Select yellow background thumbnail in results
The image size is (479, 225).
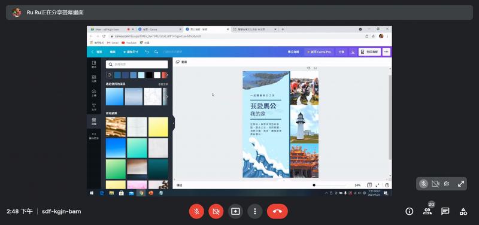(x=158, y=127)
